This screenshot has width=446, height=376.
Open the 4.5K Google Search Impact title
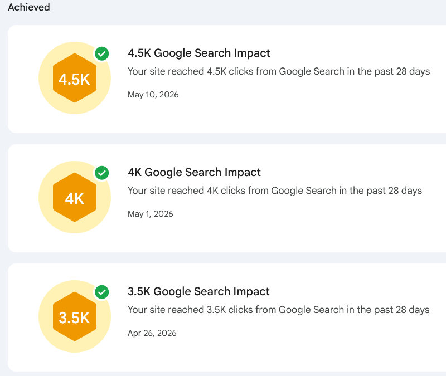coord(199,53)
